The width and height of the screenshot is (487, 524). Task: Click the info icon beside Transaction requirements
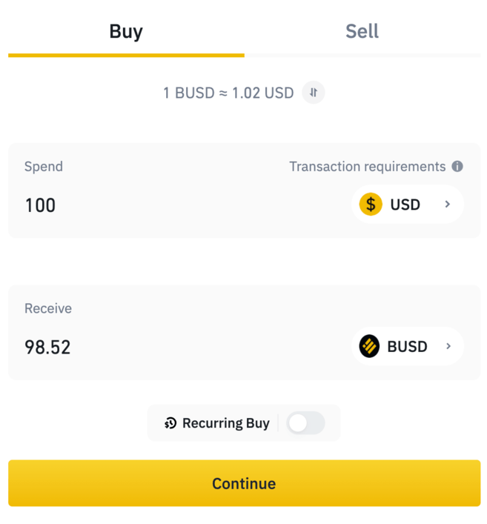[457, 166]
